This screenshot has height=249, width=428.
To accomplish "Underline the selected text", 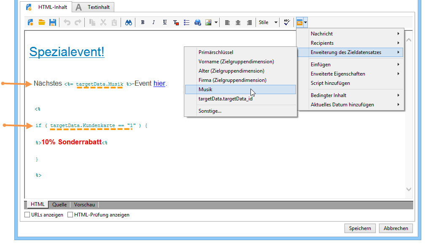I will [164, 22].
